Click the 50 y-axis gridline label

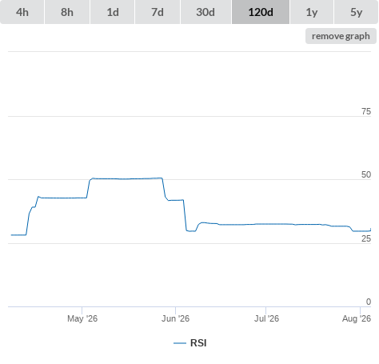[366, 174]
